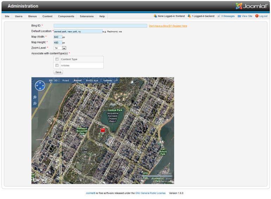271x199 pixels.
Task: Click the Administration header title
Action: [x=23, y=6]
